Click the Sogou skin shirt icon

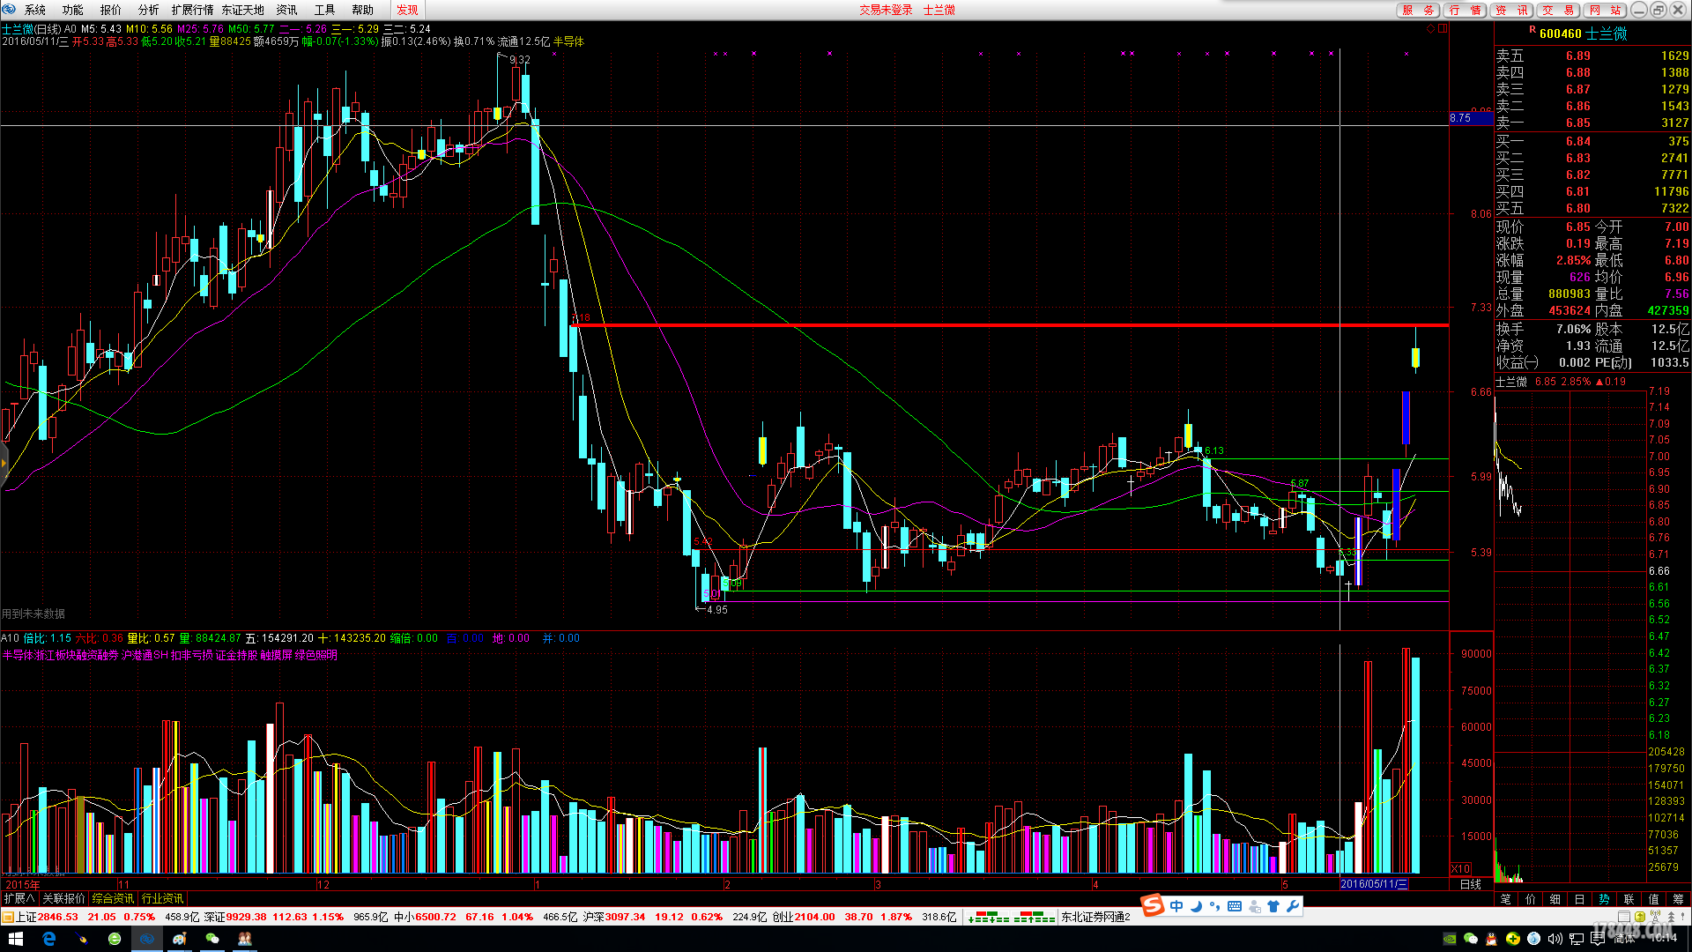[1273, 906]
